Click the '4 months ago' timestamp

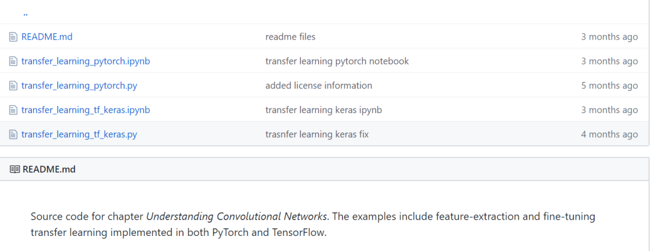click(x=609, y=134)
